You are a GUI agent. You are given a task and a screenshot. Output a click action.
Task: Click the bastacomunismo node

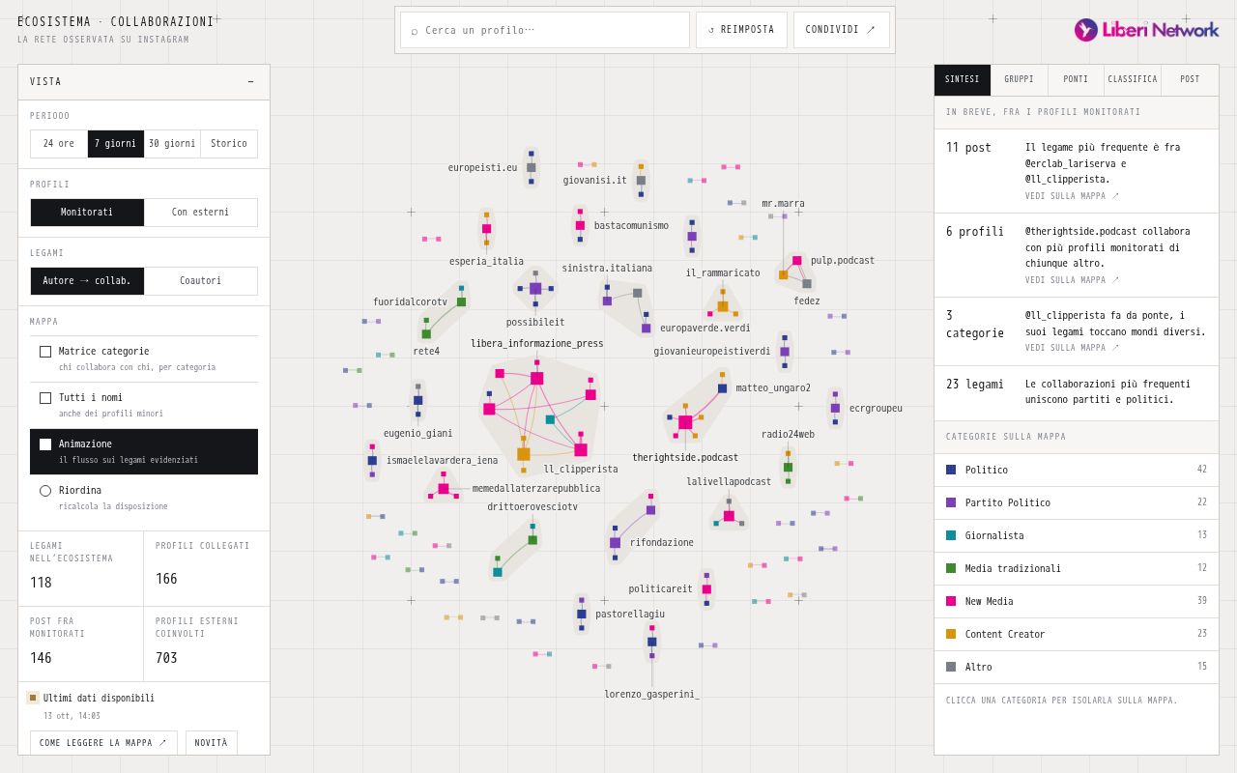coord(580,225)
